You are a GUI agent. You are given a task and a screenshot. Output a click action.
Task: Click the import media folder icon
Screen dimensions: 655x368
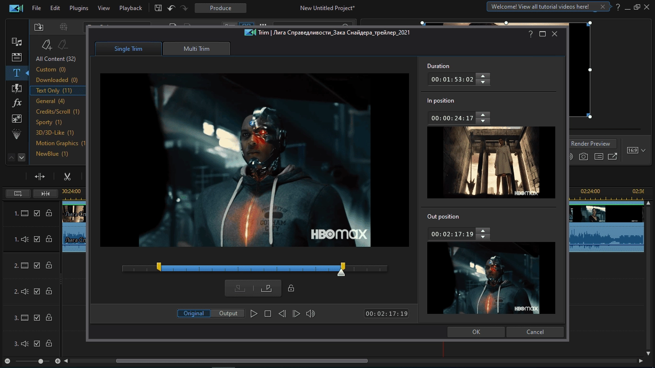[39, 27]
